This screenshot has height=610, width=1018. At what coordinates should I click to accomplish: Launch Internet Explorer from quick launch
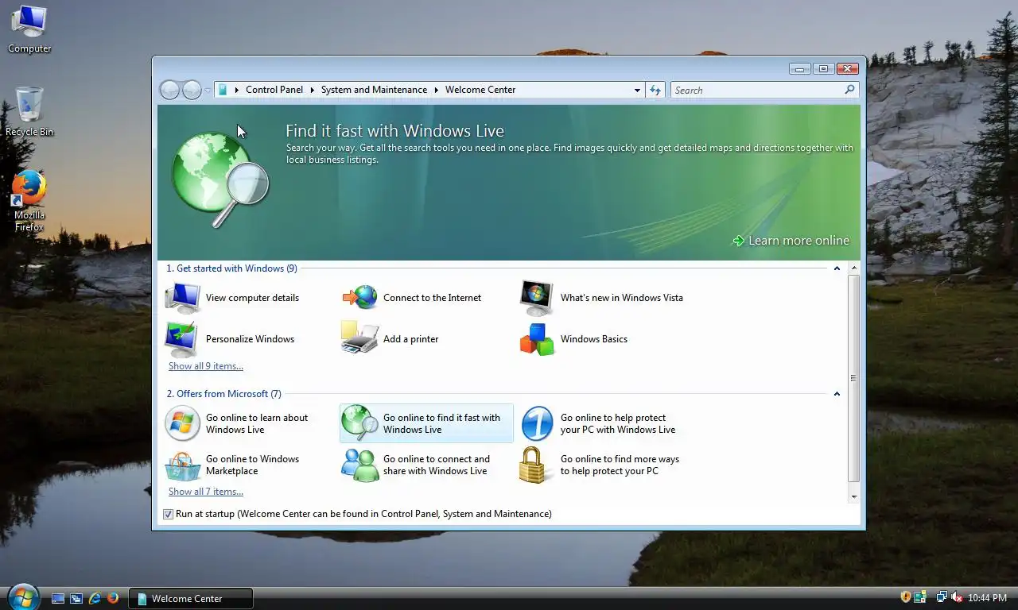pos(95,598)
